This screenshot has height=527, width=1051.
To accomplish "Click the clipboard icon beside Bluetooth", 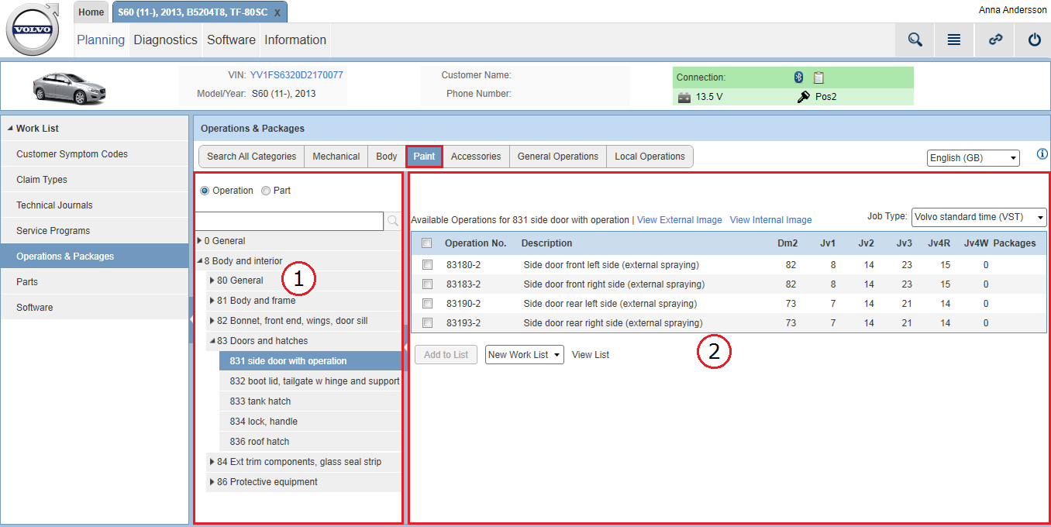I will [x=818, y=77].
